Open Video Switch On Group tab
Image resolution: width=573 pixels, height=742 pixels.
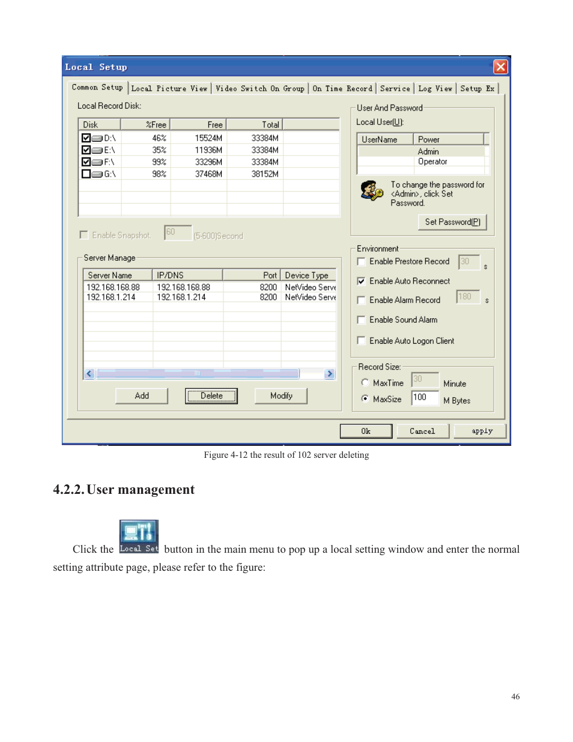260,88
